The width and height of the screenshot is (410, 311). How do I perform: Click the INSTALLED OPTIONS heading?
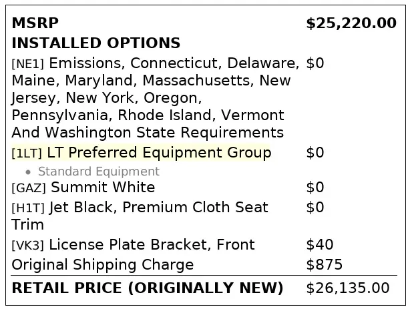pos(96,43)
